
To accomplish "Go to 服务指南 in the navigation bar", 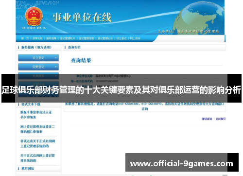I will pyautogui.click(x=51, y=38).
